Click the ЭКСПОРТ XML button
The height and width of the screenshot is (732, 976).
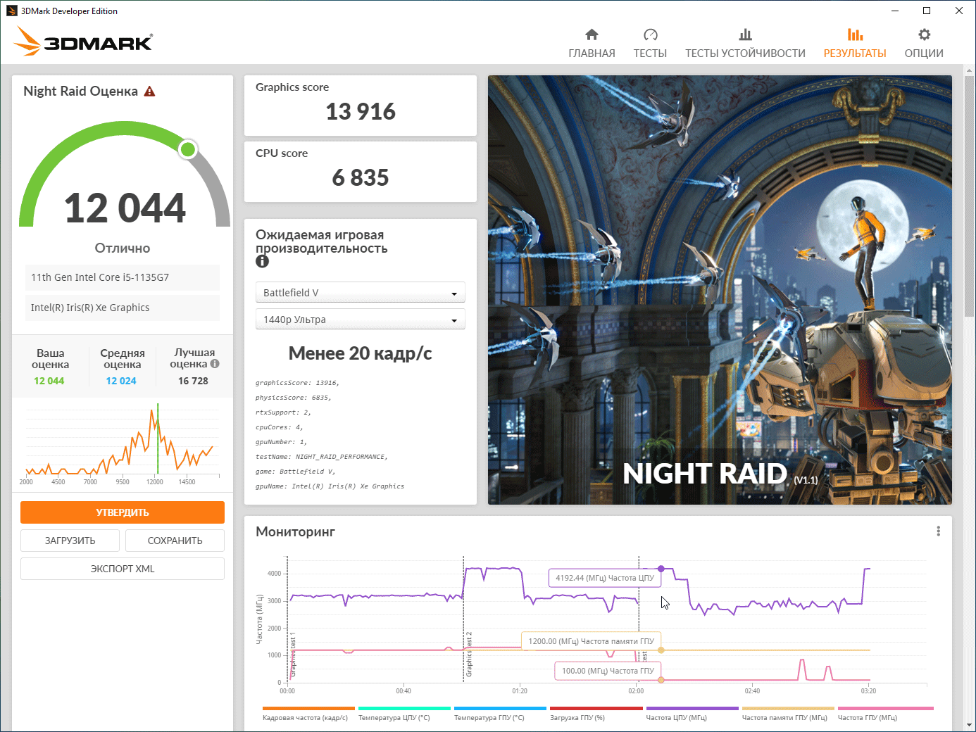[123, 569]
